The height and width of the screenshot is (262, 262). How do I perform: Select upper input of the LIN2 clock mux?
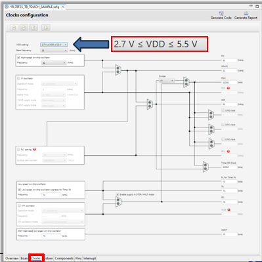pos(211,142)
